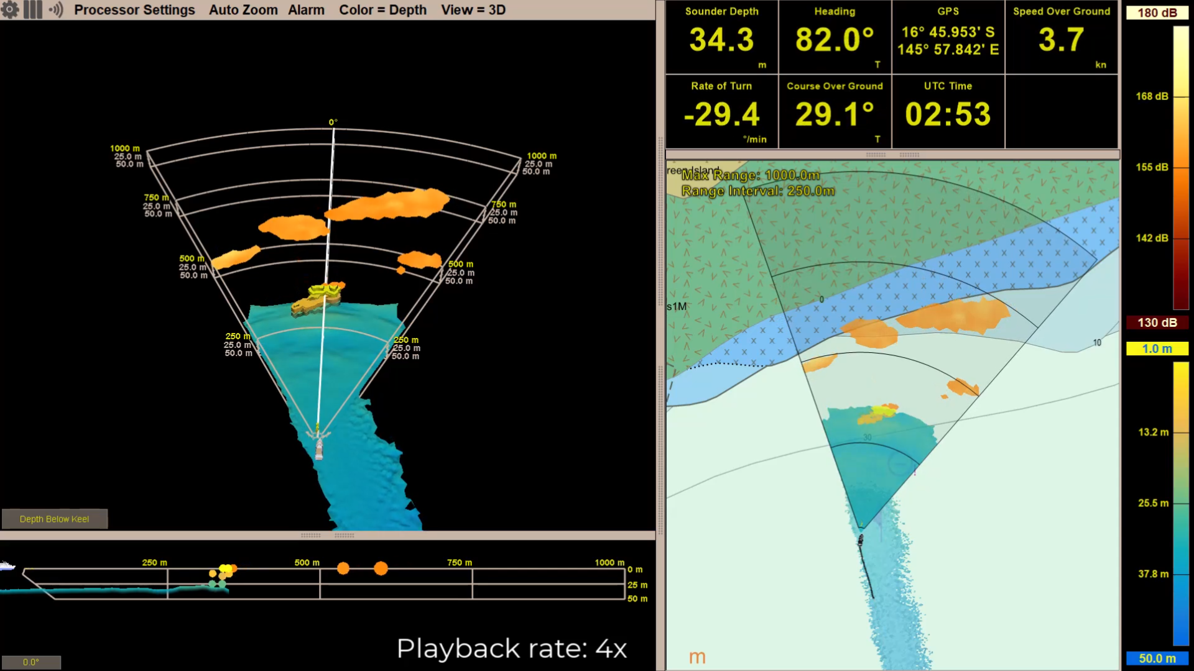Open Processor Settings menu
1194x671 pixels.
click(x=134, y=10)
